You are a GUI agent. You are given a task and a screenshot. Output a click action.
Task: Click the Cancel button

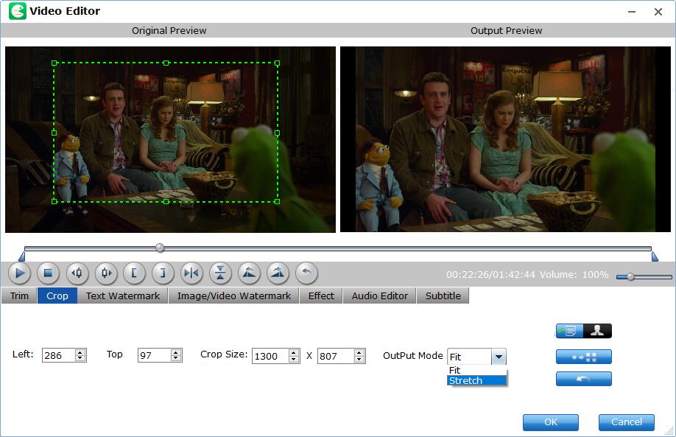626,422
